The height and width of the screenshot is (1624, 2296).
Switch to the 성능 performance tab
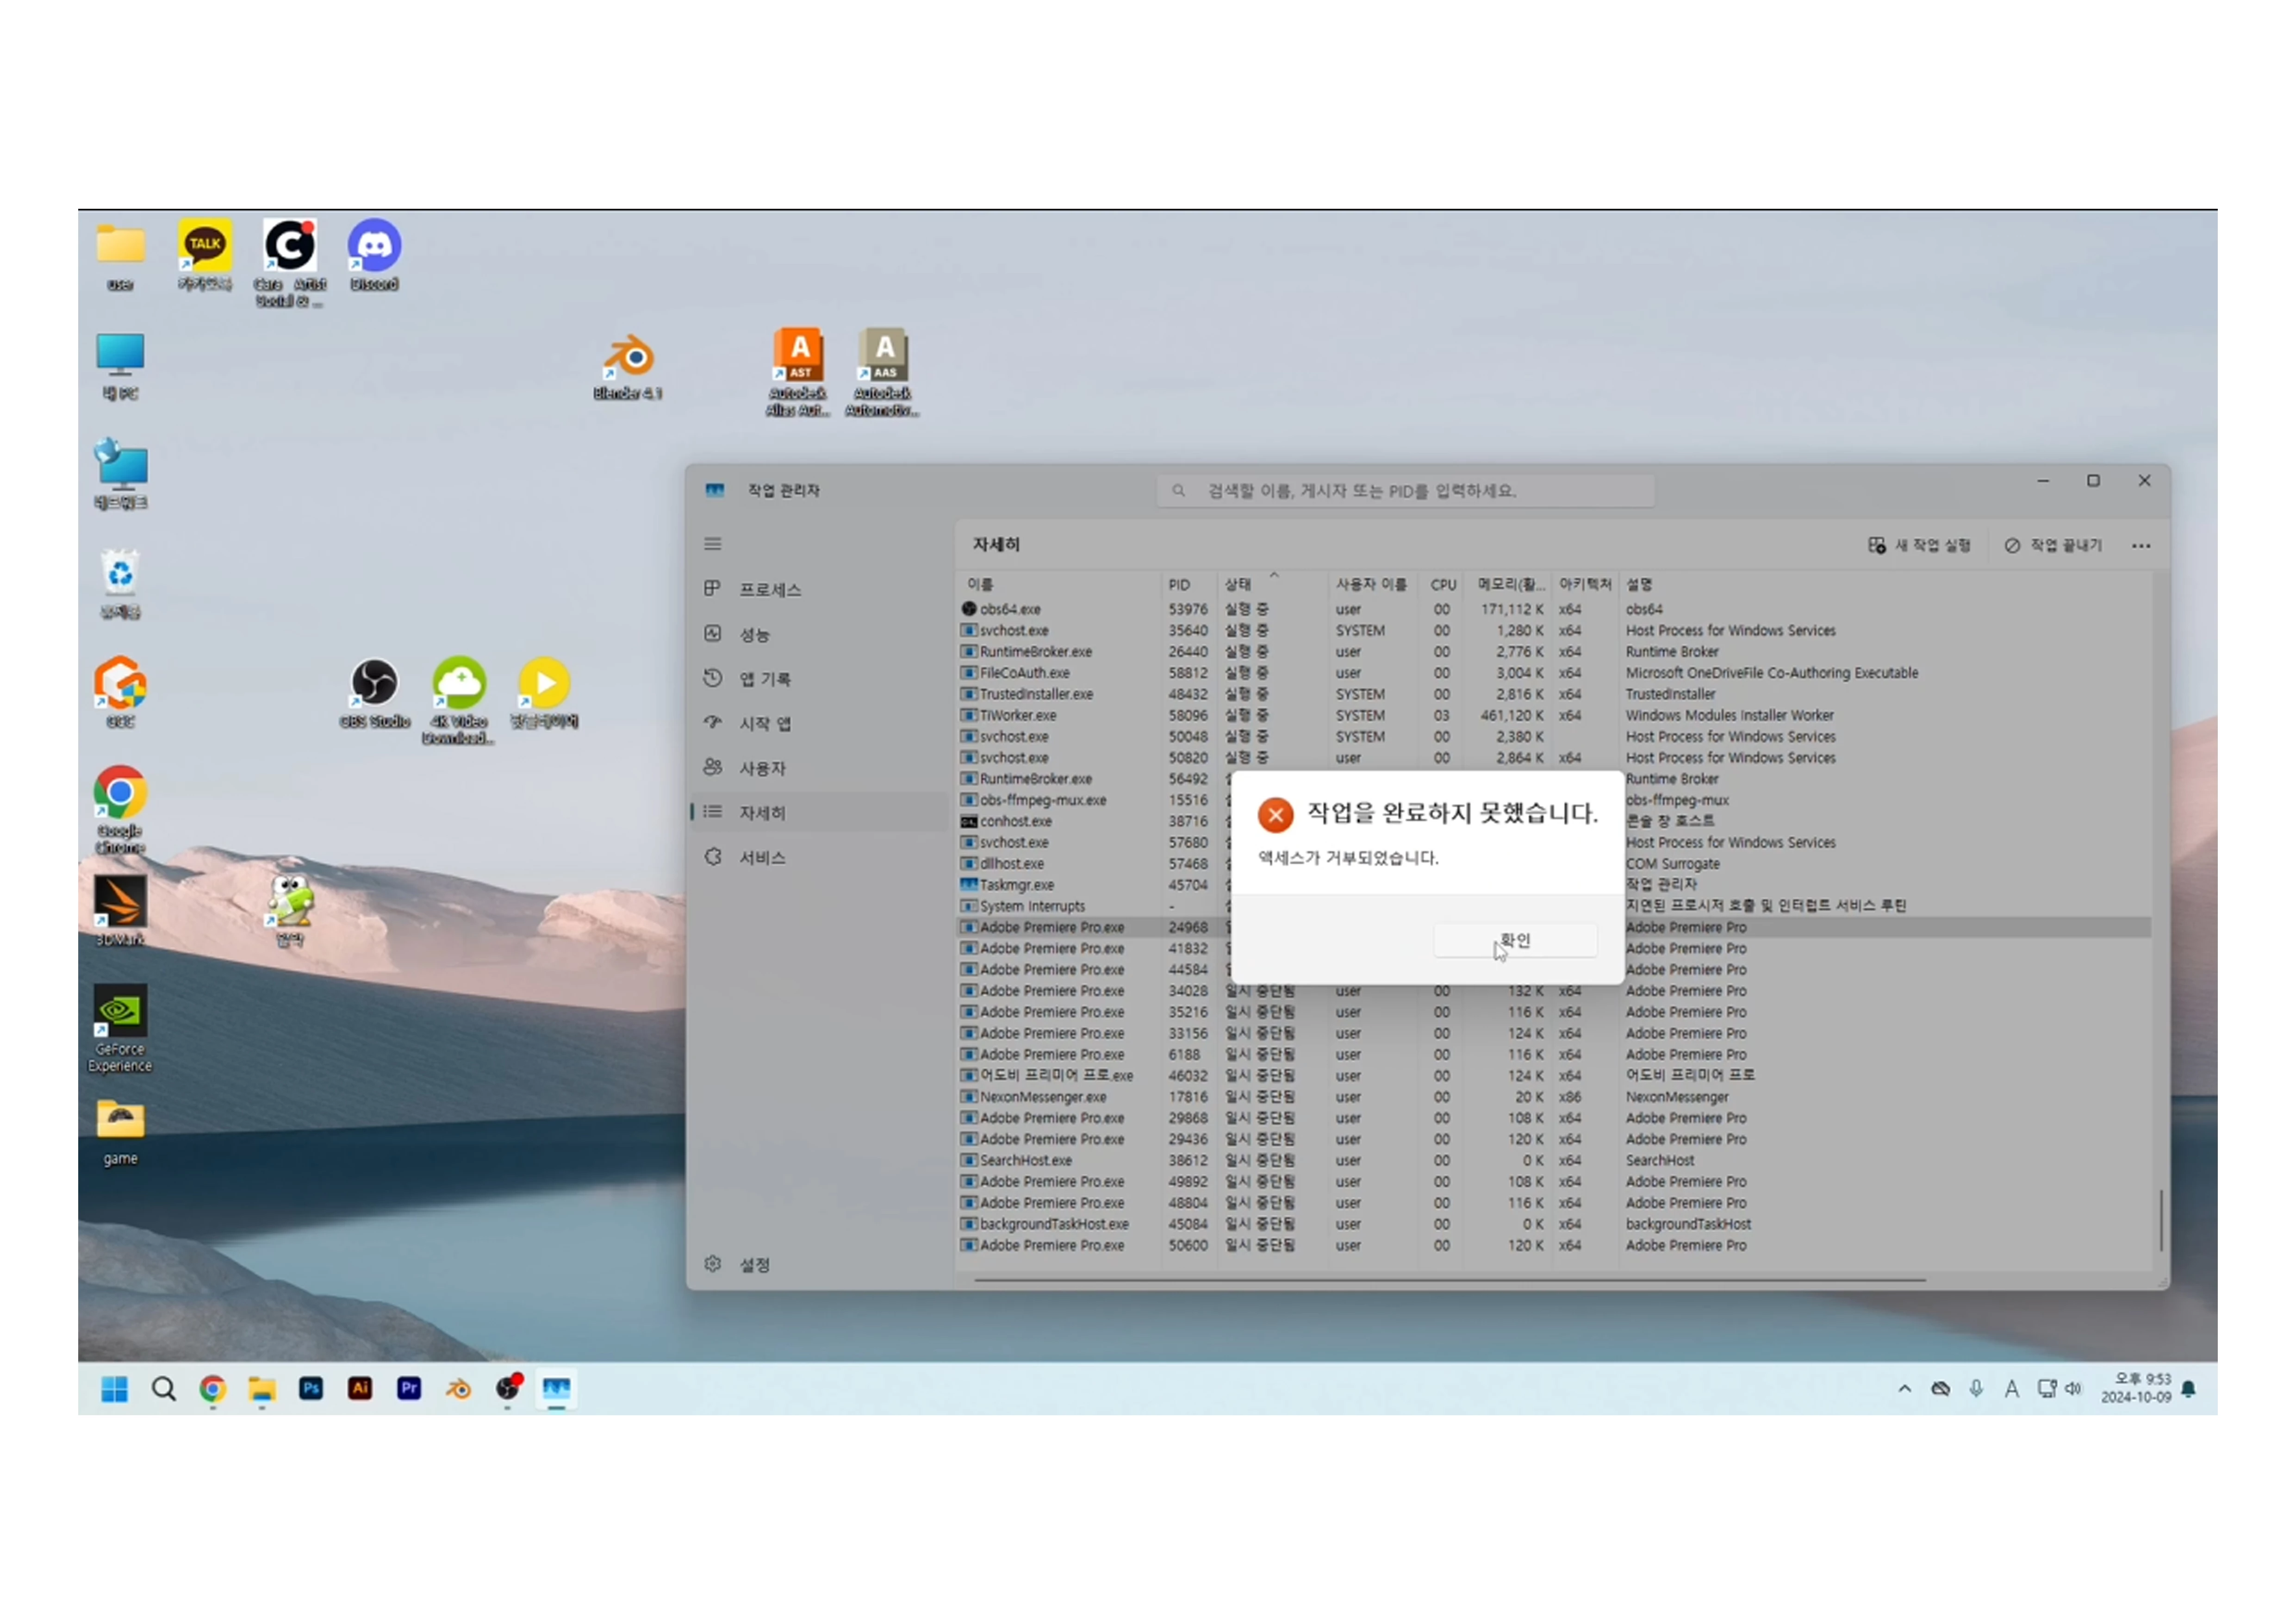753,635
